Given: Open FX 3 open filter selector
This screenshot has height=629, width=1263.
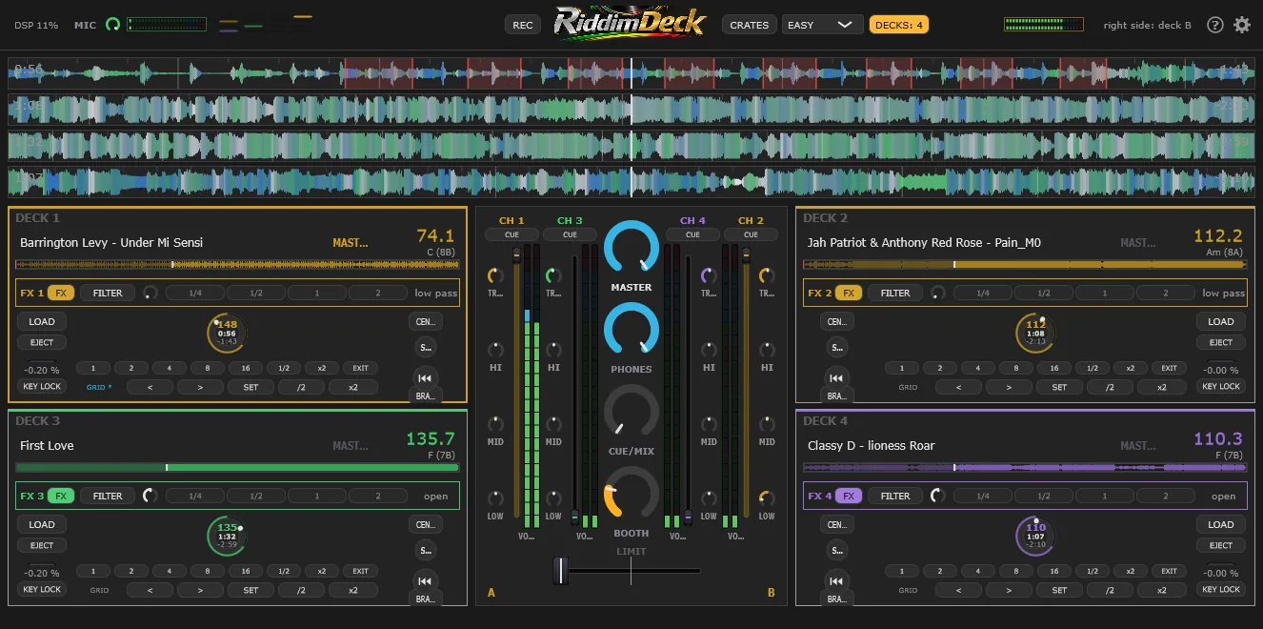Looking at the screenshot, I should click(x=436, y=496).
